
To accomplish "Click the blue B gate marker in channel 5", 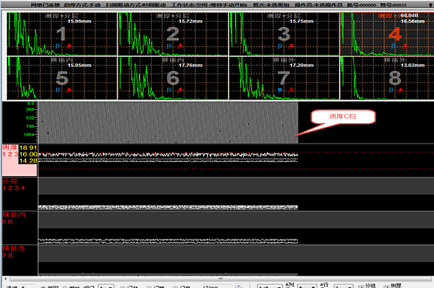I will tap(58, 90).
